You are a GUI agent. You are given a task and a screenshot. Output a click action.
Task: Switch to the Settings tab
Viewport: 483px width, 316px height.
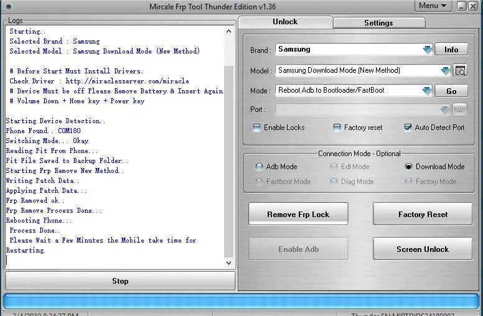[x=378, y=23]
